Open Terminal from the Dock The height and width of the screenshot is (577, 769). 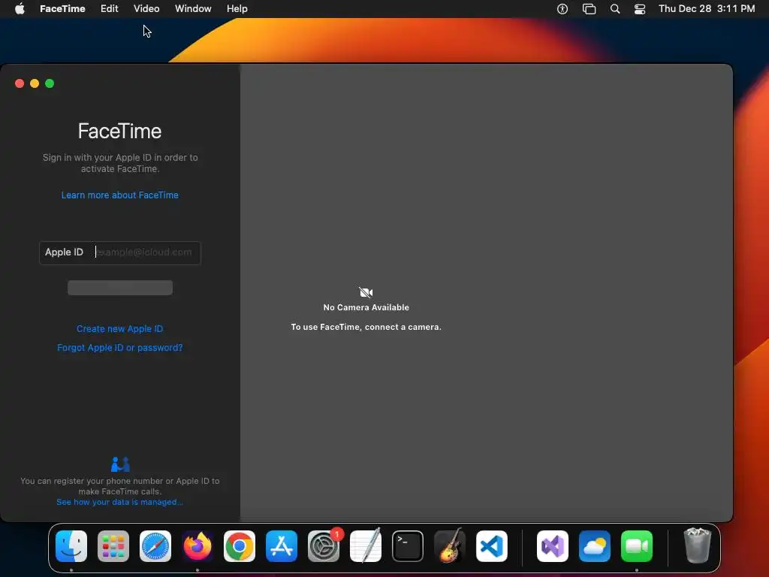pyautogui.click(x=408, y=546)
